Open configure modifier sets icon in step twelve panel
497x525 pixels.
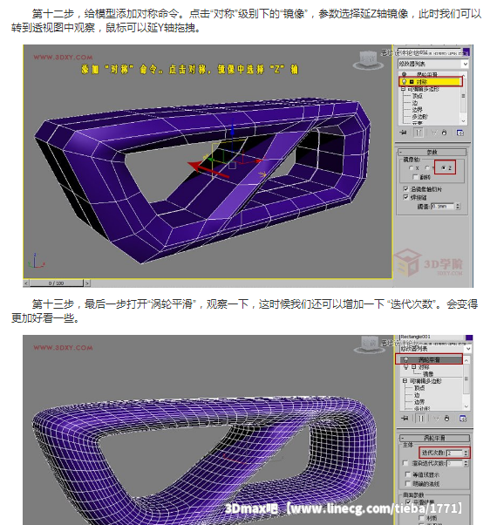click(x=460, y=133)
